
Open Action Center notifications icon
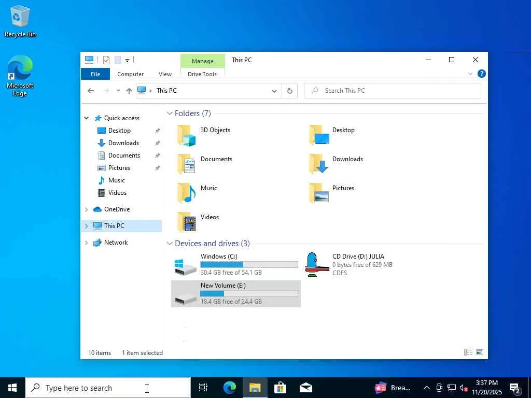515,388
